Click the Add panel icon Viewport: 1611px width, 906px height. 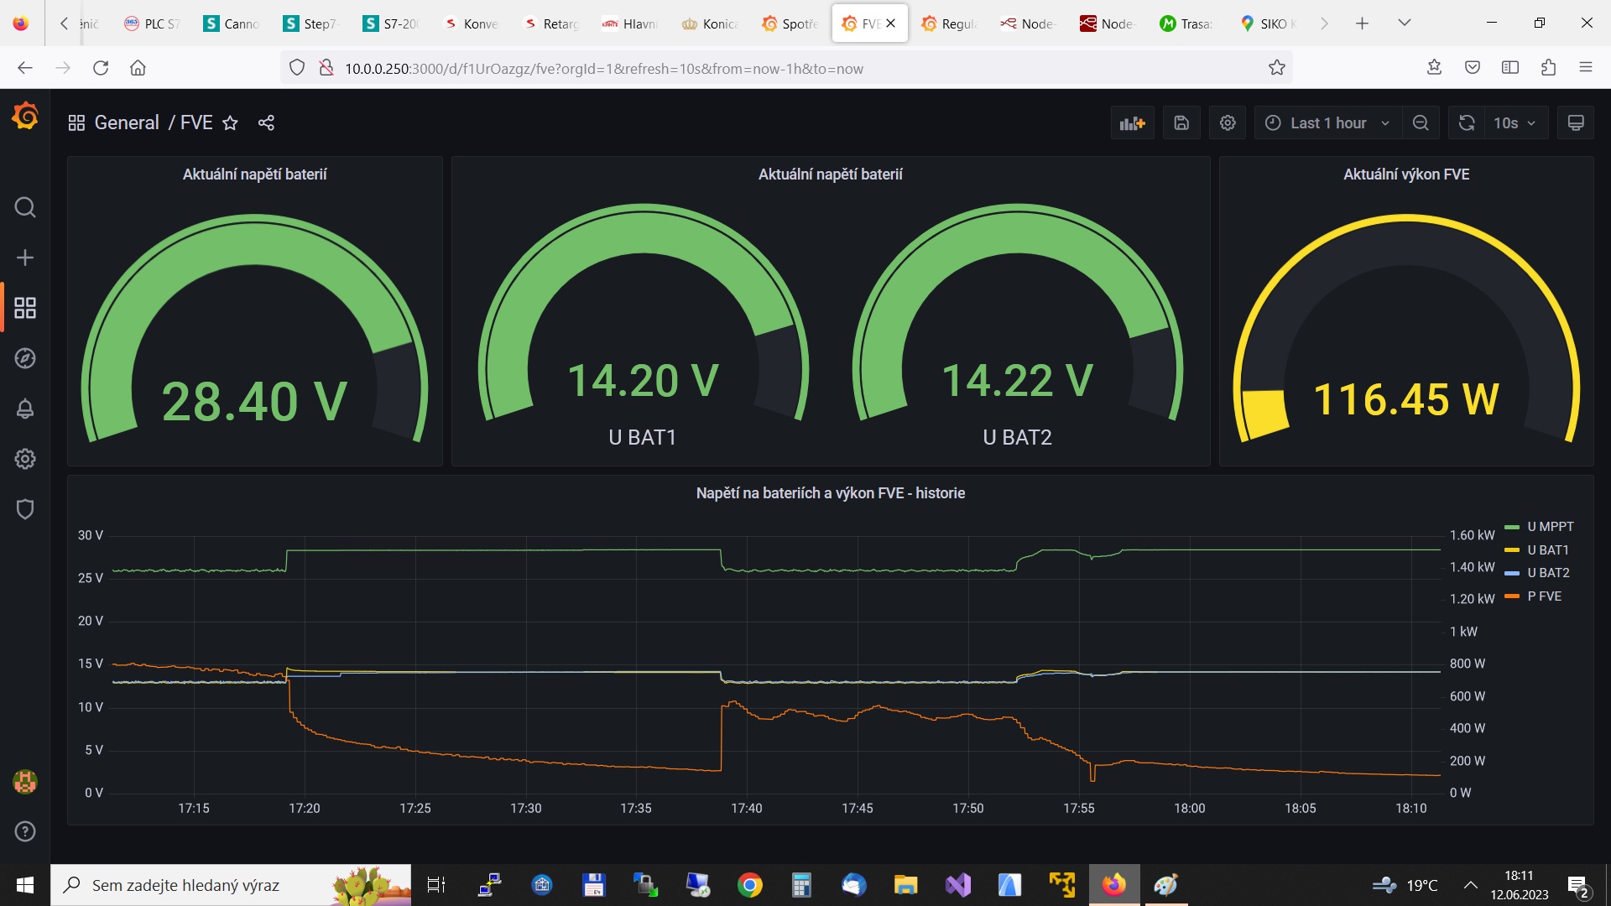coord(1132,123)
